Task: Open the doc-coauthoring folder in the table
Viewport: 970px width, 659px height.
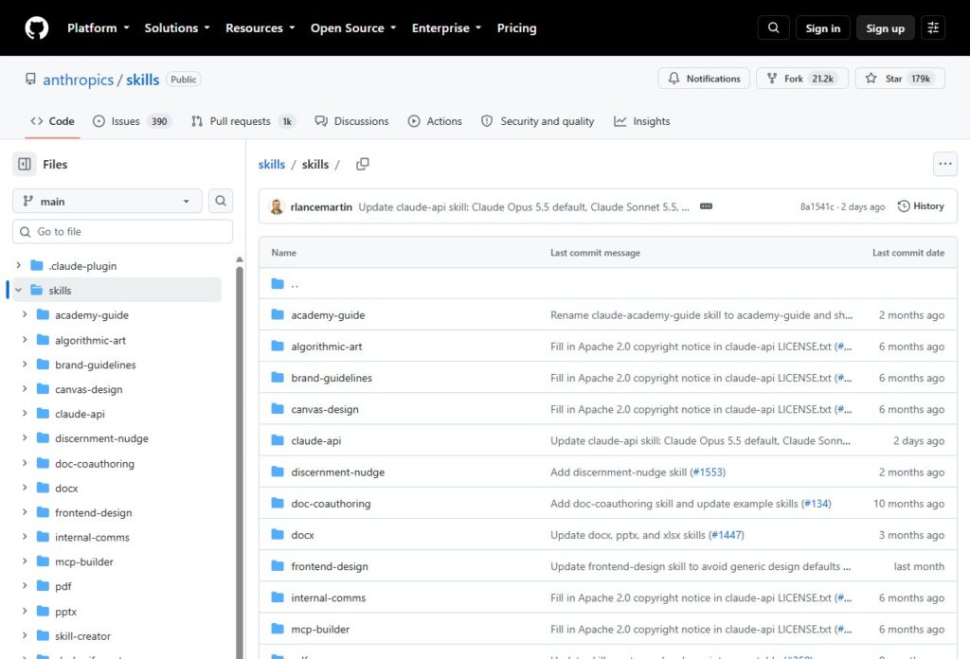Action: [331, 504]
